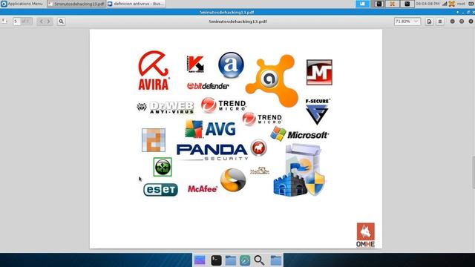Switch to 5minutosdehacking13.pdf taskbar window
Image resolution: width=475 pixels, height=267 pixels.
pyautogui.click(x=76, y=4)
